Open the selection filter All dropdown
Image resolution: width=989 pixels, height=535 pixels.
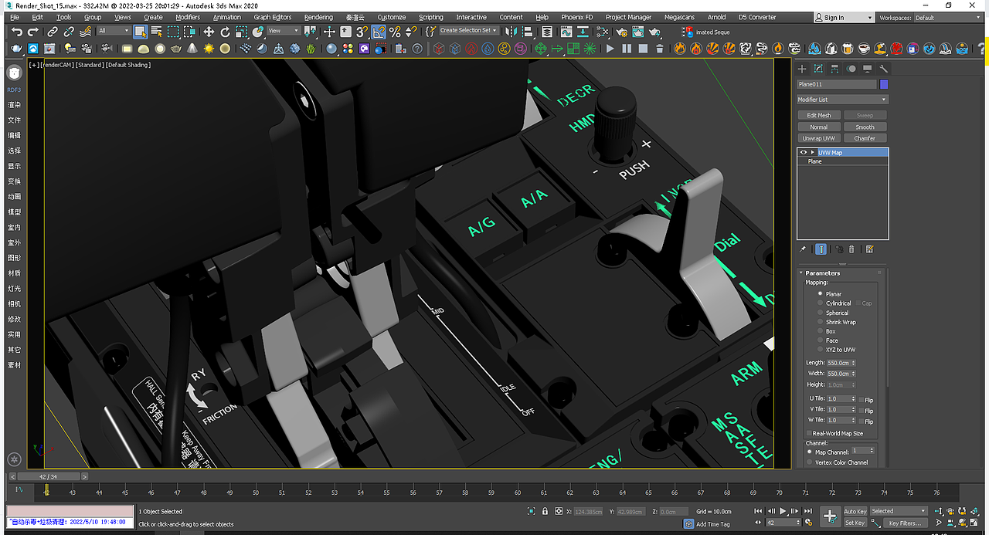click(x=114, y=31)
